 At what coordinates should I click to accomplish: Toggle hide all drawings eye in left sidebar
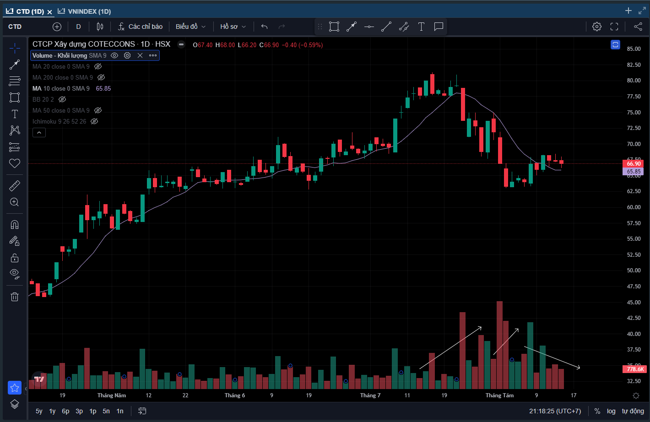pos(15,274)
